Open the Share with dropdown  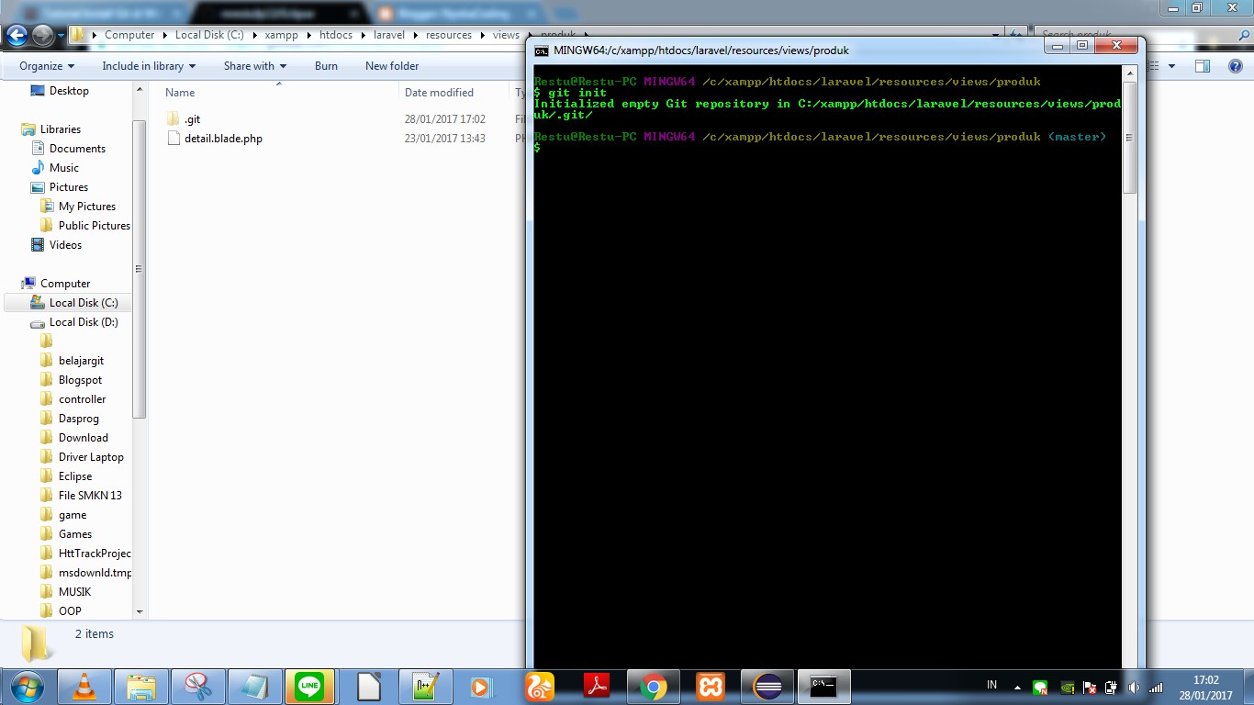255,66
